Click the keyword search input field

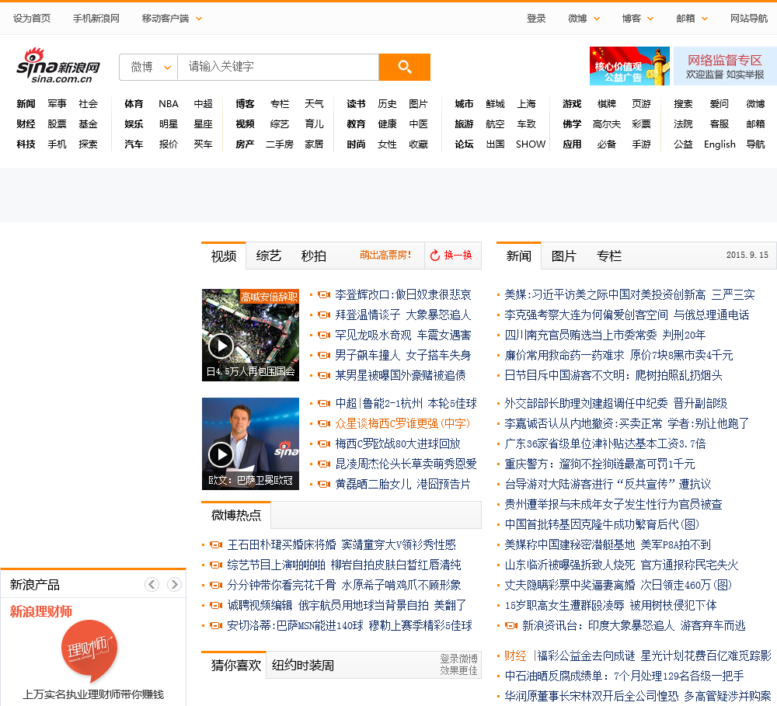point(278,67)
